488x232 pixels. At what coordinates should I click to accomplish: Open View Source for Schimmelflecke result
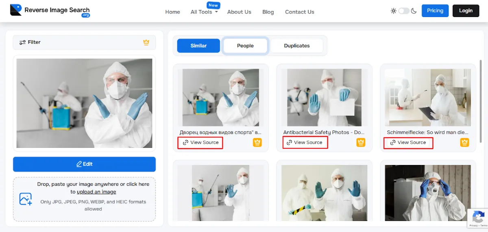[x=408, y=143]
